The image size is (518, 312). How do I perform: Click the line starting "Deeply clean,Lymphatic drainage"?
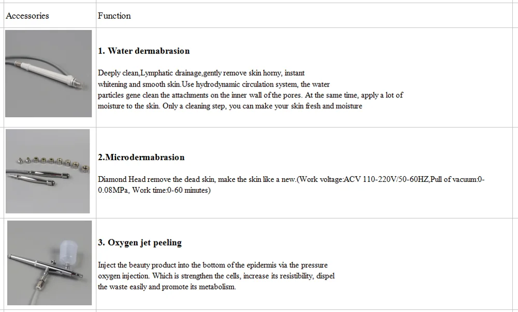click(x=202, y=74)
